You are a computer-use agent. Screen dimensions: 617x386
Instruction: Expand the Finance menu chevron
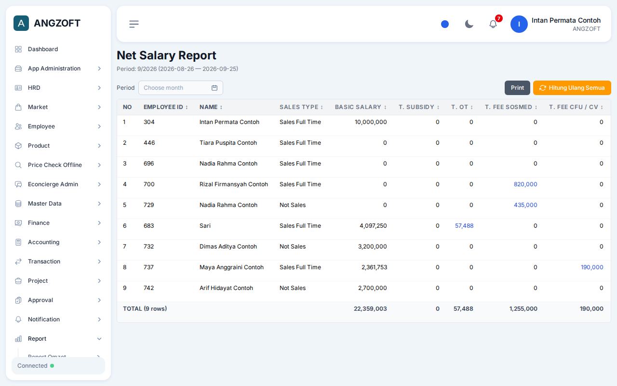point(99,223)
